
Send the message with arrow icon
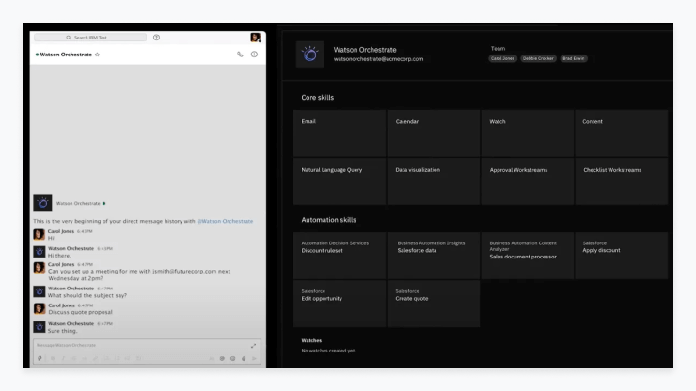(x=254, y=358)
